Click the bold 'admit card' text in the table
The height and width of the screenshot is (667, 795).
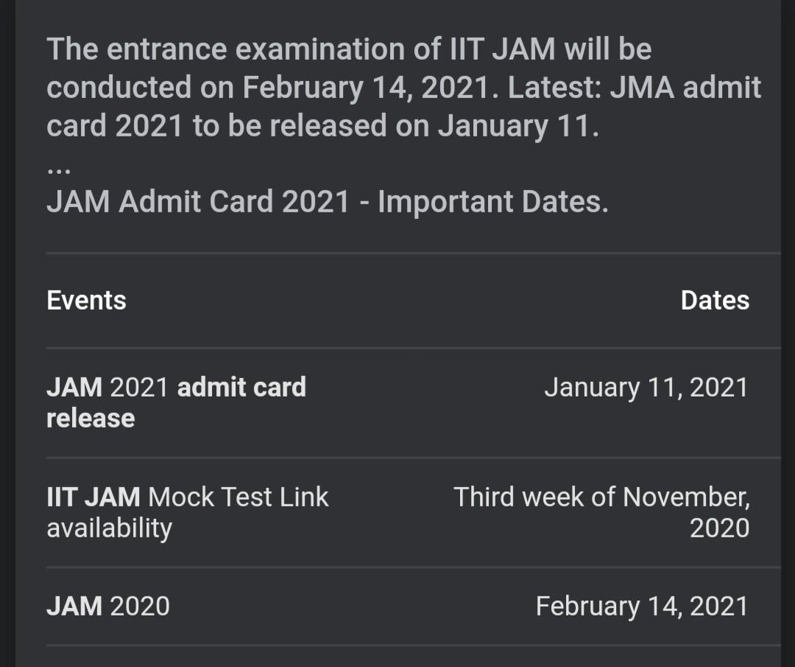[241, 388]
